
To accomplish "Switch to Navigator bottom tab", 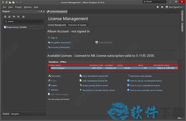I will (x=15, y=114).
